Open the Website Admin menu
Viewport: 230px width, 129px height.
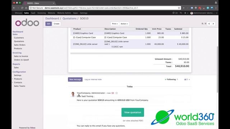pos(64,13)
